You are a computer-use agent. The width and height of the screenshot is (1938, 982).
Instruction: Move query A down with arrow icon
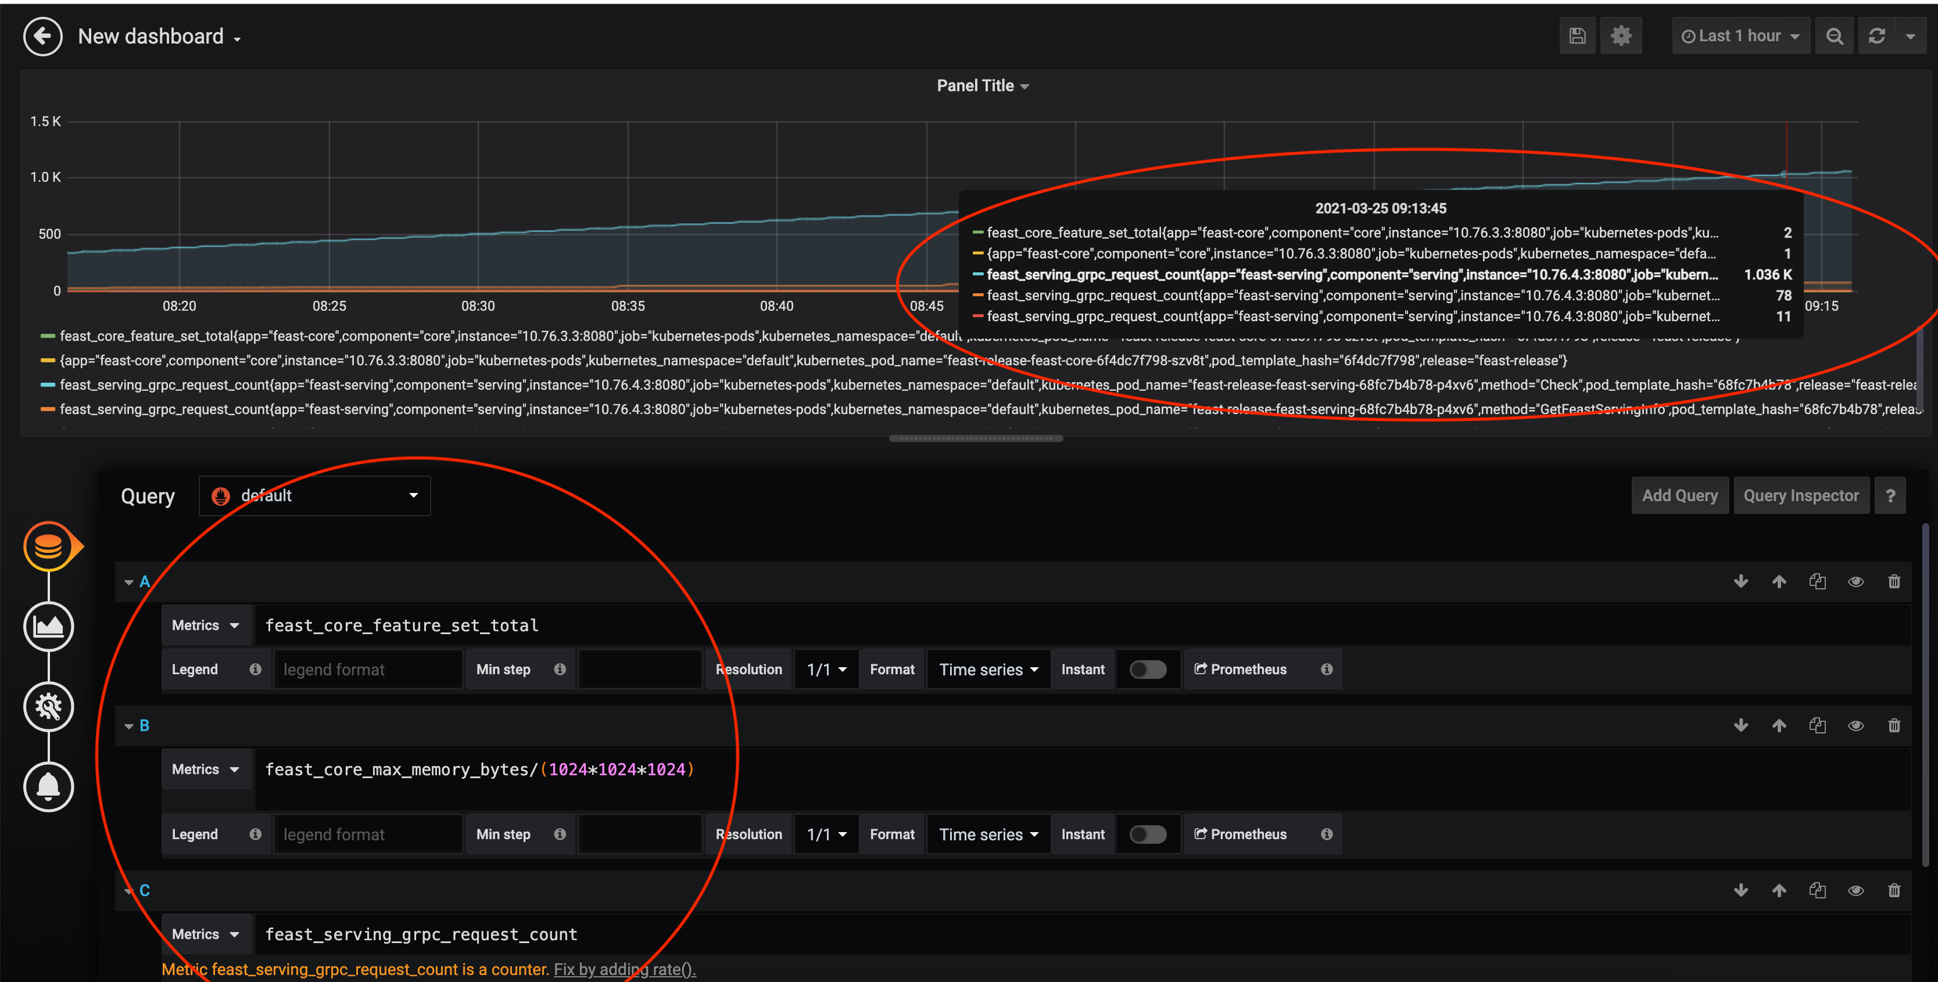(x=1740, y=581)
